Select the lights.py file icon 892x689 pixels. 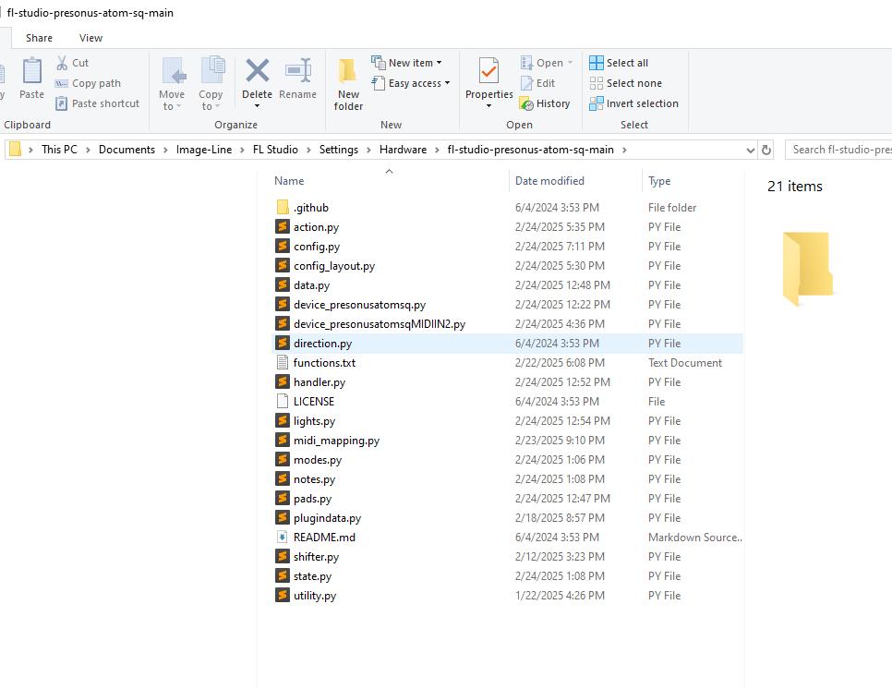point(283,420)
